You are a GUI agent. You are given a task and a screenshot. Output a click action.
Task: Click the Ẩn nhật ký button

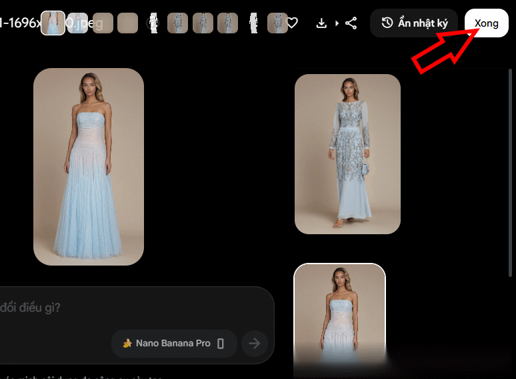coord(414,23)
